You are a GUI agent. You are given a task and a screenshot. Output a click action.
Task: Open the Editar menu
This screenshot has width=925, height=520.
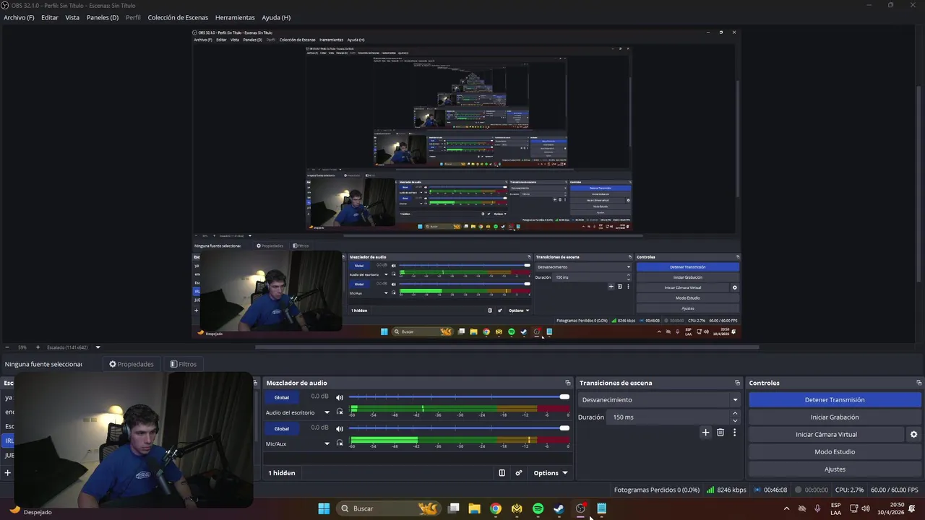(x=50, y=17)
